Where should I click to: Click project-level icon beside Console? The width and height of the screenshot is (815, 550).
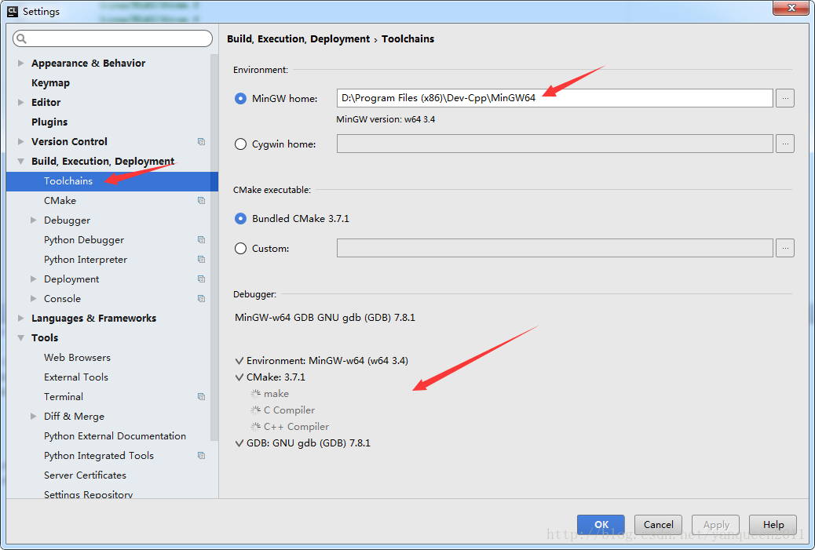[x=201, y=299]
